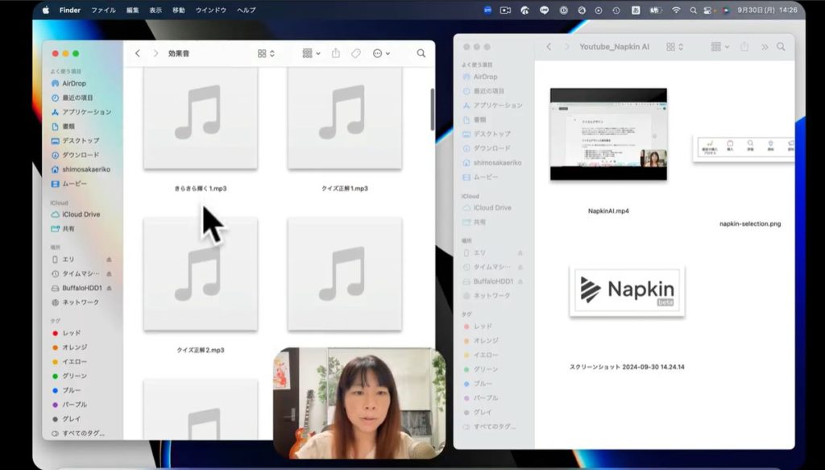Open the ウインドウ menu in menu bar

click(x=210, y=10)
